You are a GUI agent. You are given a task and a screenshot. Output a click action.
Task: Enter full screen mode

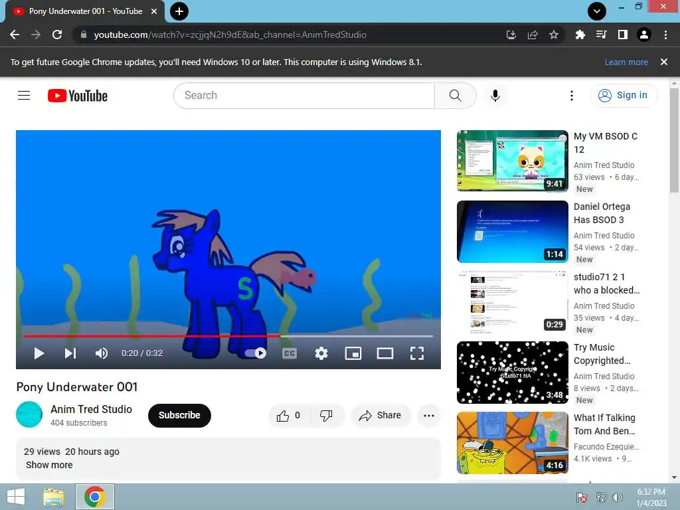pyautogui.click(x=417, y=353)
